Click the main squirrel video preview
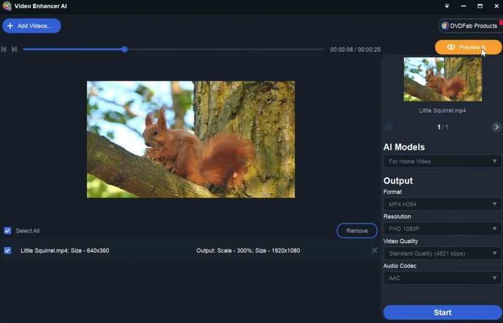The width and height of the screenshot is (503, 323). (x=191, y=140)
